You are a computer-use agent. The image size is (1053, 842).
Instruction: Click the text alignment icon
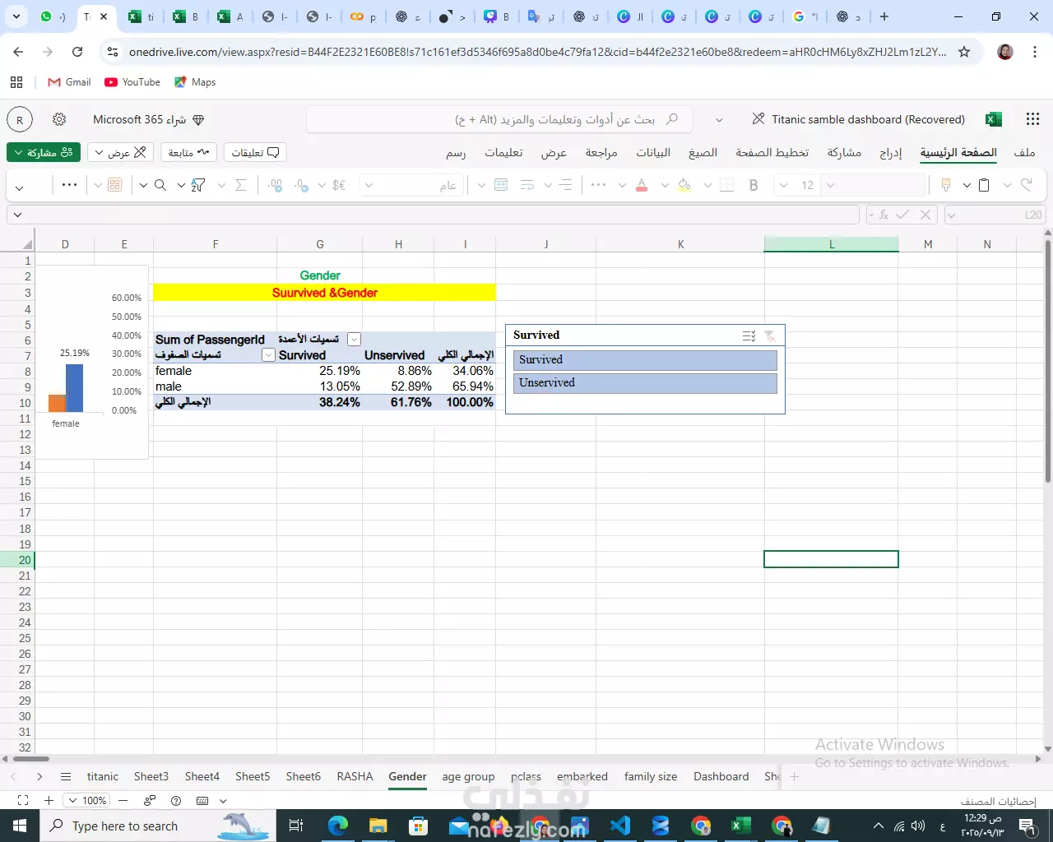tap(566, 185)
